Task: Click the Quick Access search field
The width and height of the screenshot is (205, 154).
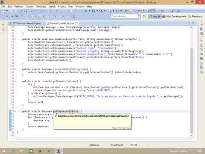Action: pyautogui.click(x=124, y=16)
